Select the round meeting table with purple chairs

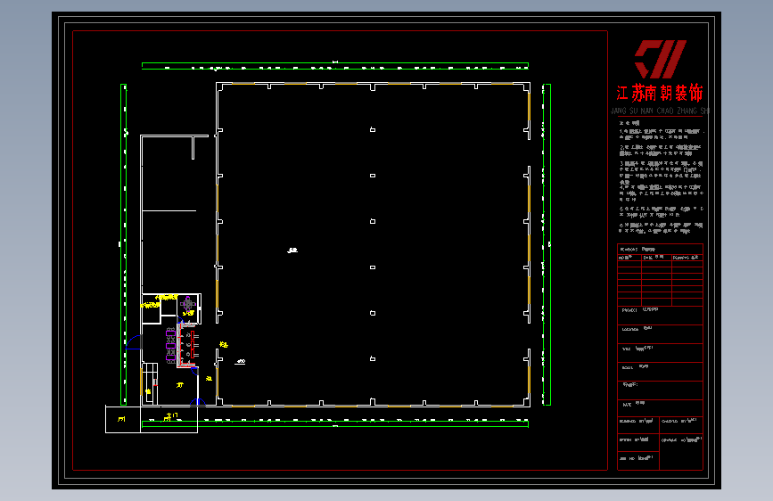pos(188,302)
